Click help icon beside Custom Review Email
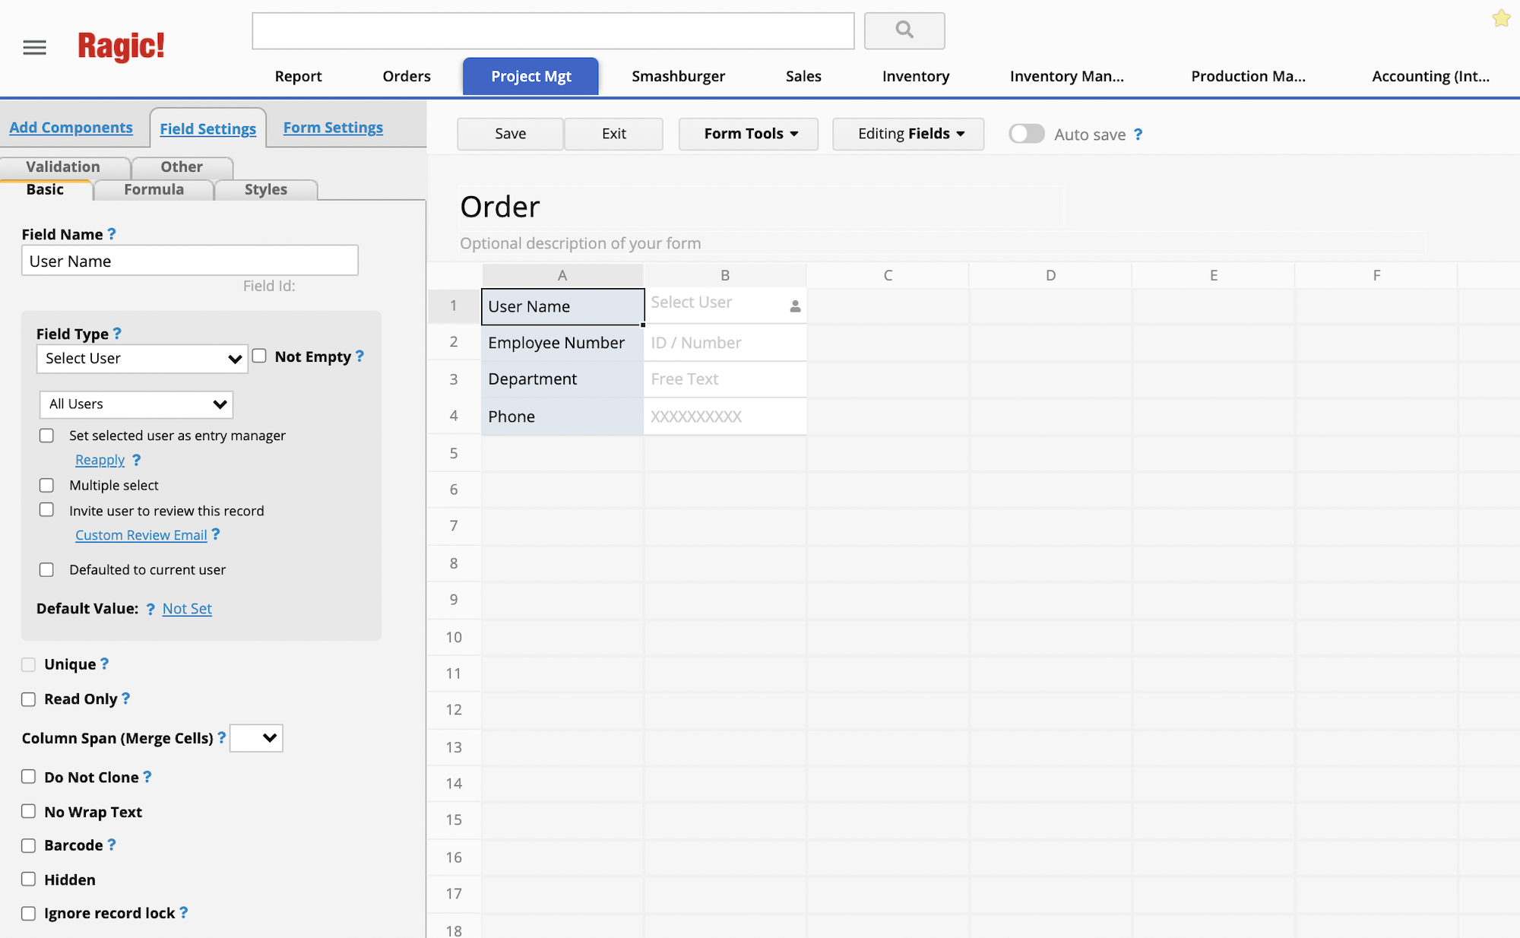The height and width of the screenshot is (938, 1520). click(216, 534)
